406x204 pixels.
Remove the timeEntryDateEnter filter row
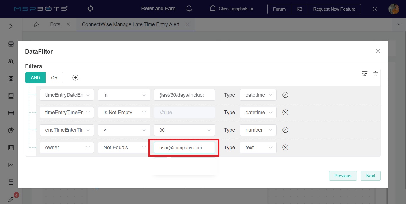click(285, 95)
